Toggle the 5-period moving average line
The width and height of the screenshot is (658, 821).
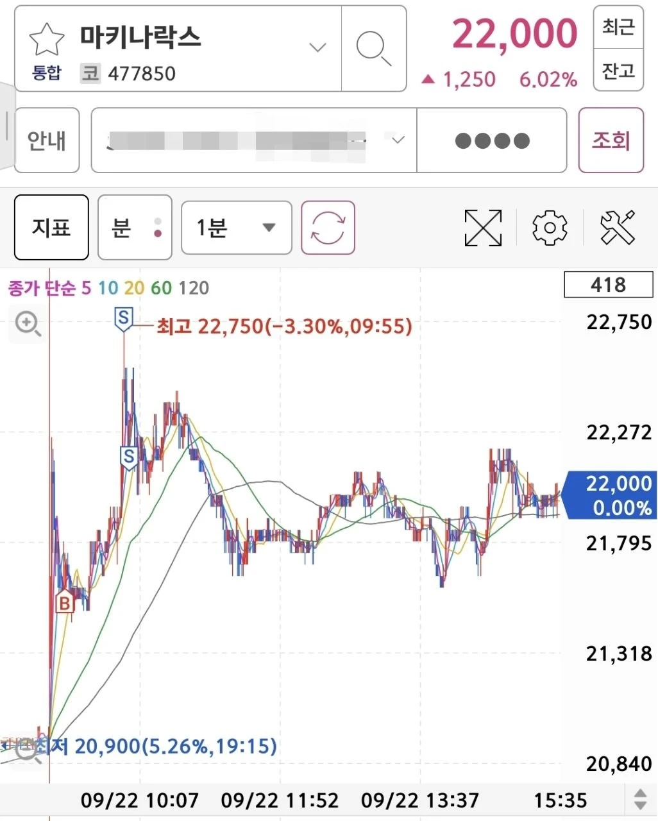(86, 288)
